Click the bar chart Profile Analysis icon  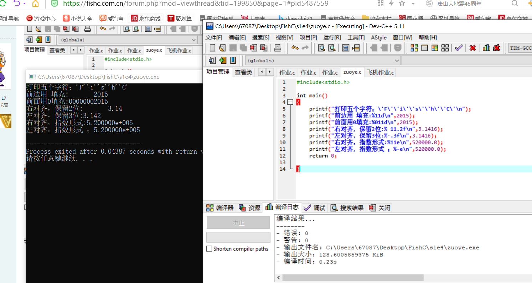click(x=486, y=48)
